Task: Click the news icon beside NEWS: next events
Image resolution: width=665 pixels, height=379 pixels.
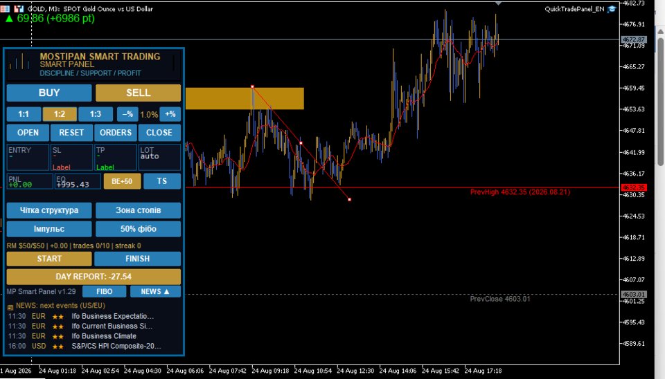Action: pyautogui.click(x=10, y=307)
